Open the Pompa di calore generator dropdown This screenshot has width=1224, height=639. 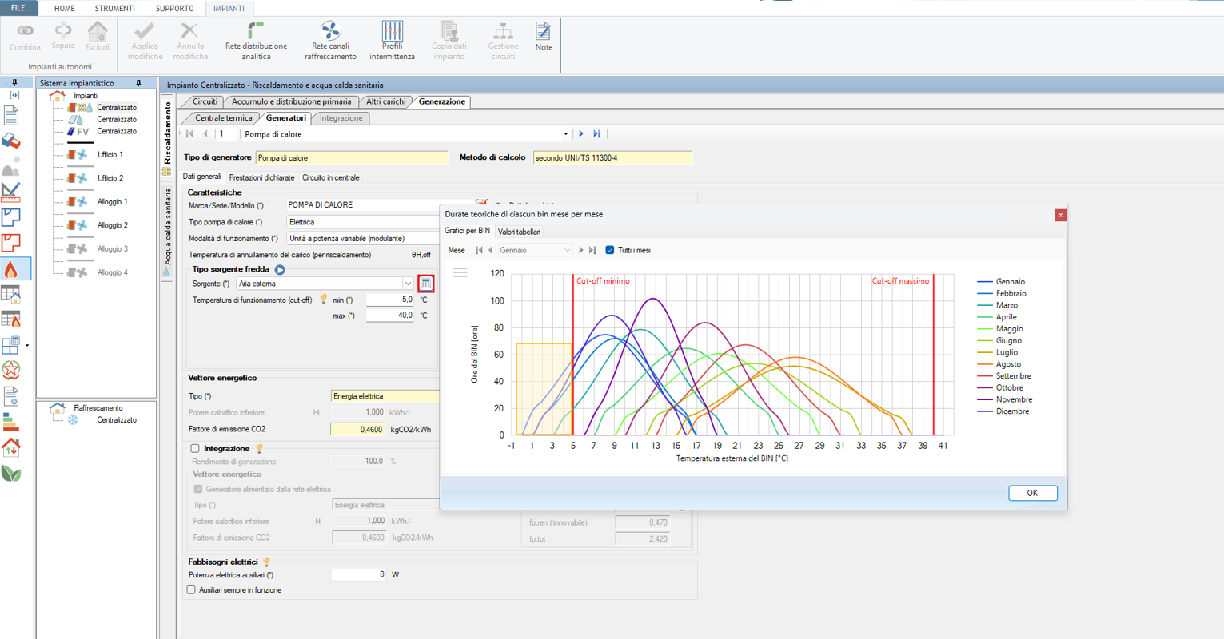565,134
